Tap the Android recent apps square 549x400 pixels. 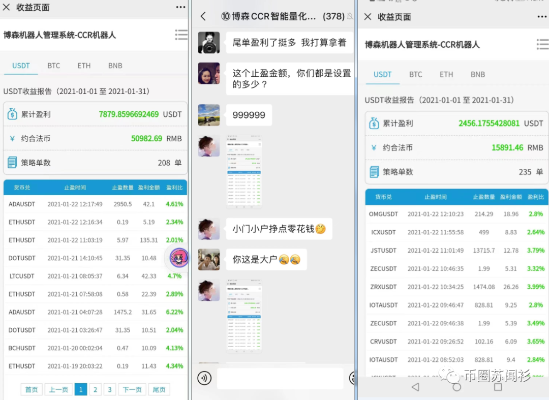(498, 387)
